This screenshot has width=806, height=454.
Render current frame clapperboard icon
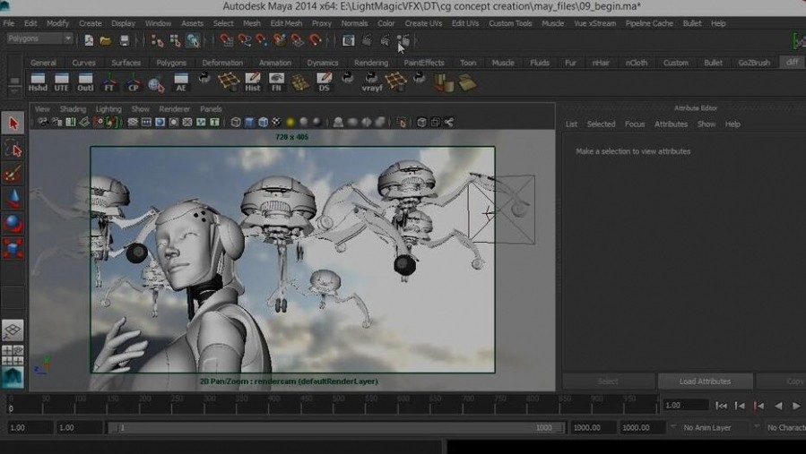pos(367,40)
